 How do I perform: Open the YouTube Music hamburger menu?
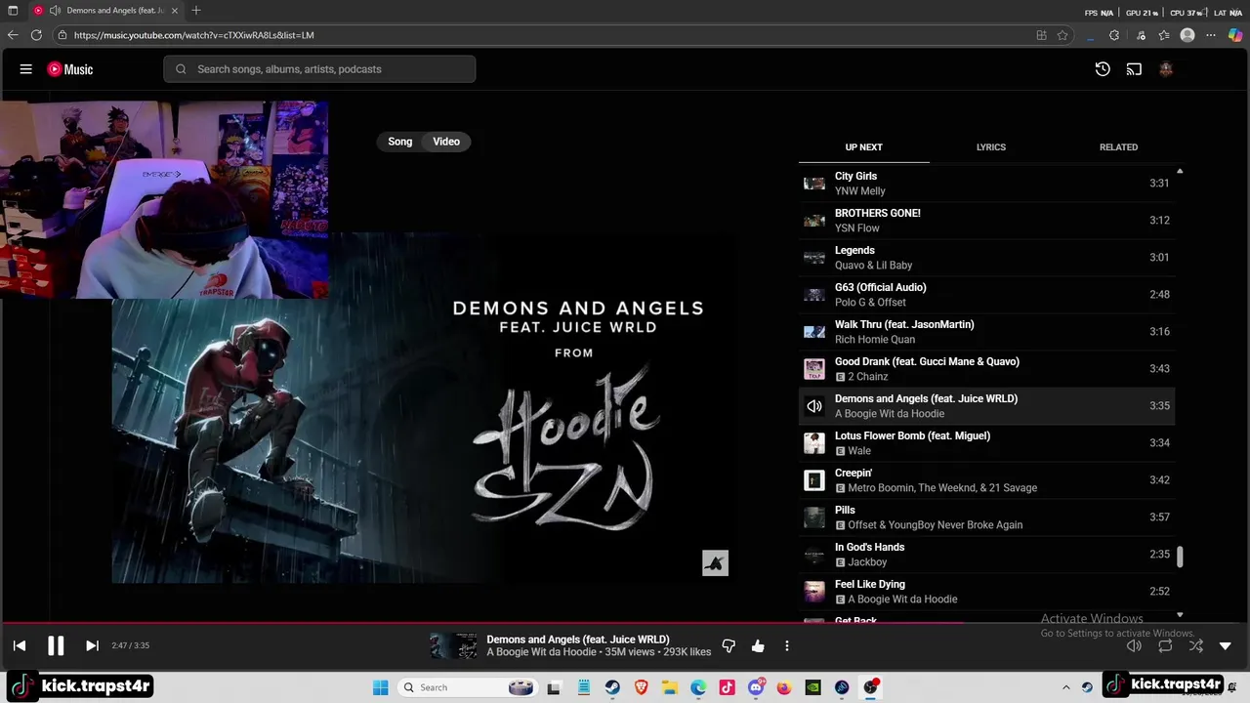tap(26, 69)
